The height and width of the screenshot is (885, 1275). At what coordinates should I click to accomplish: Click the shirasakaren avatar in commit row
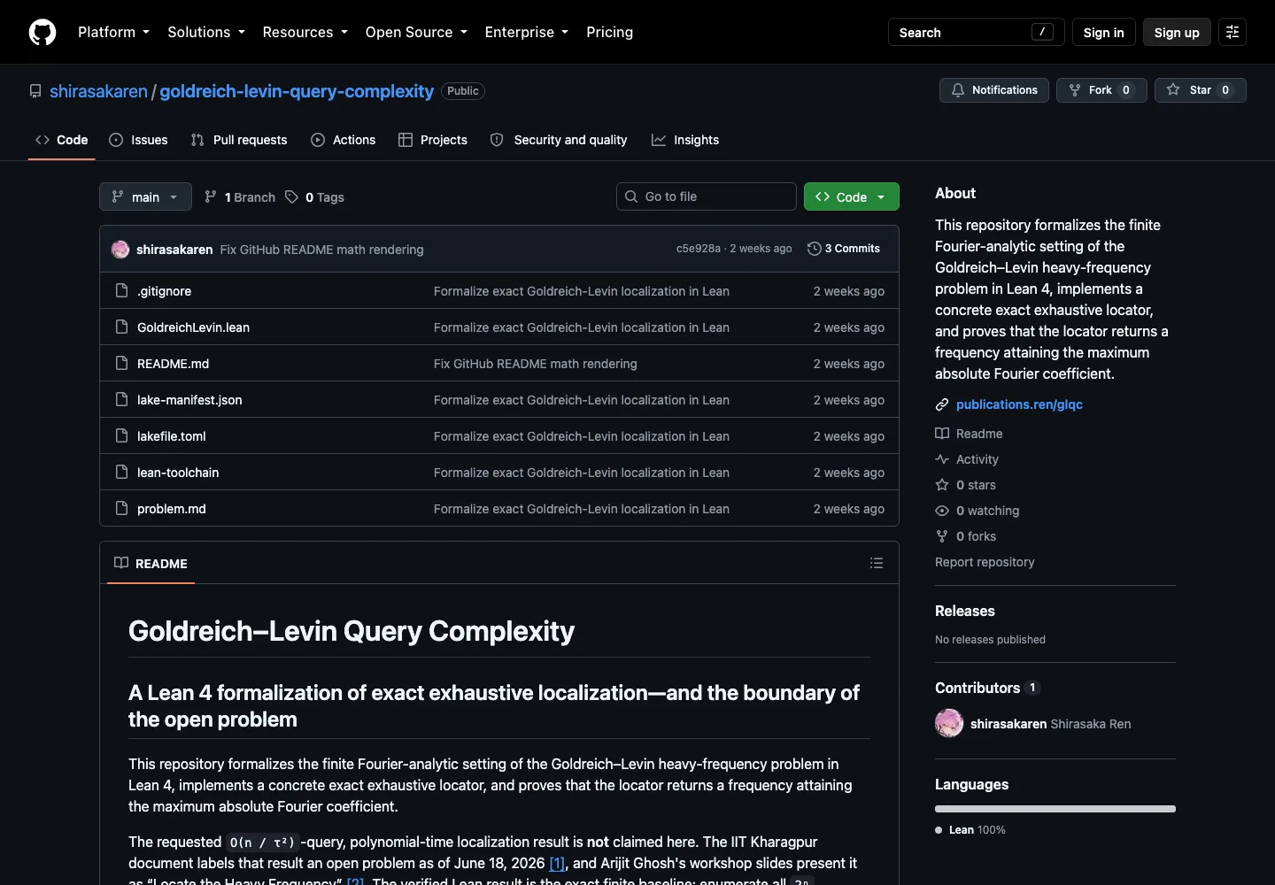click(120, 250)
